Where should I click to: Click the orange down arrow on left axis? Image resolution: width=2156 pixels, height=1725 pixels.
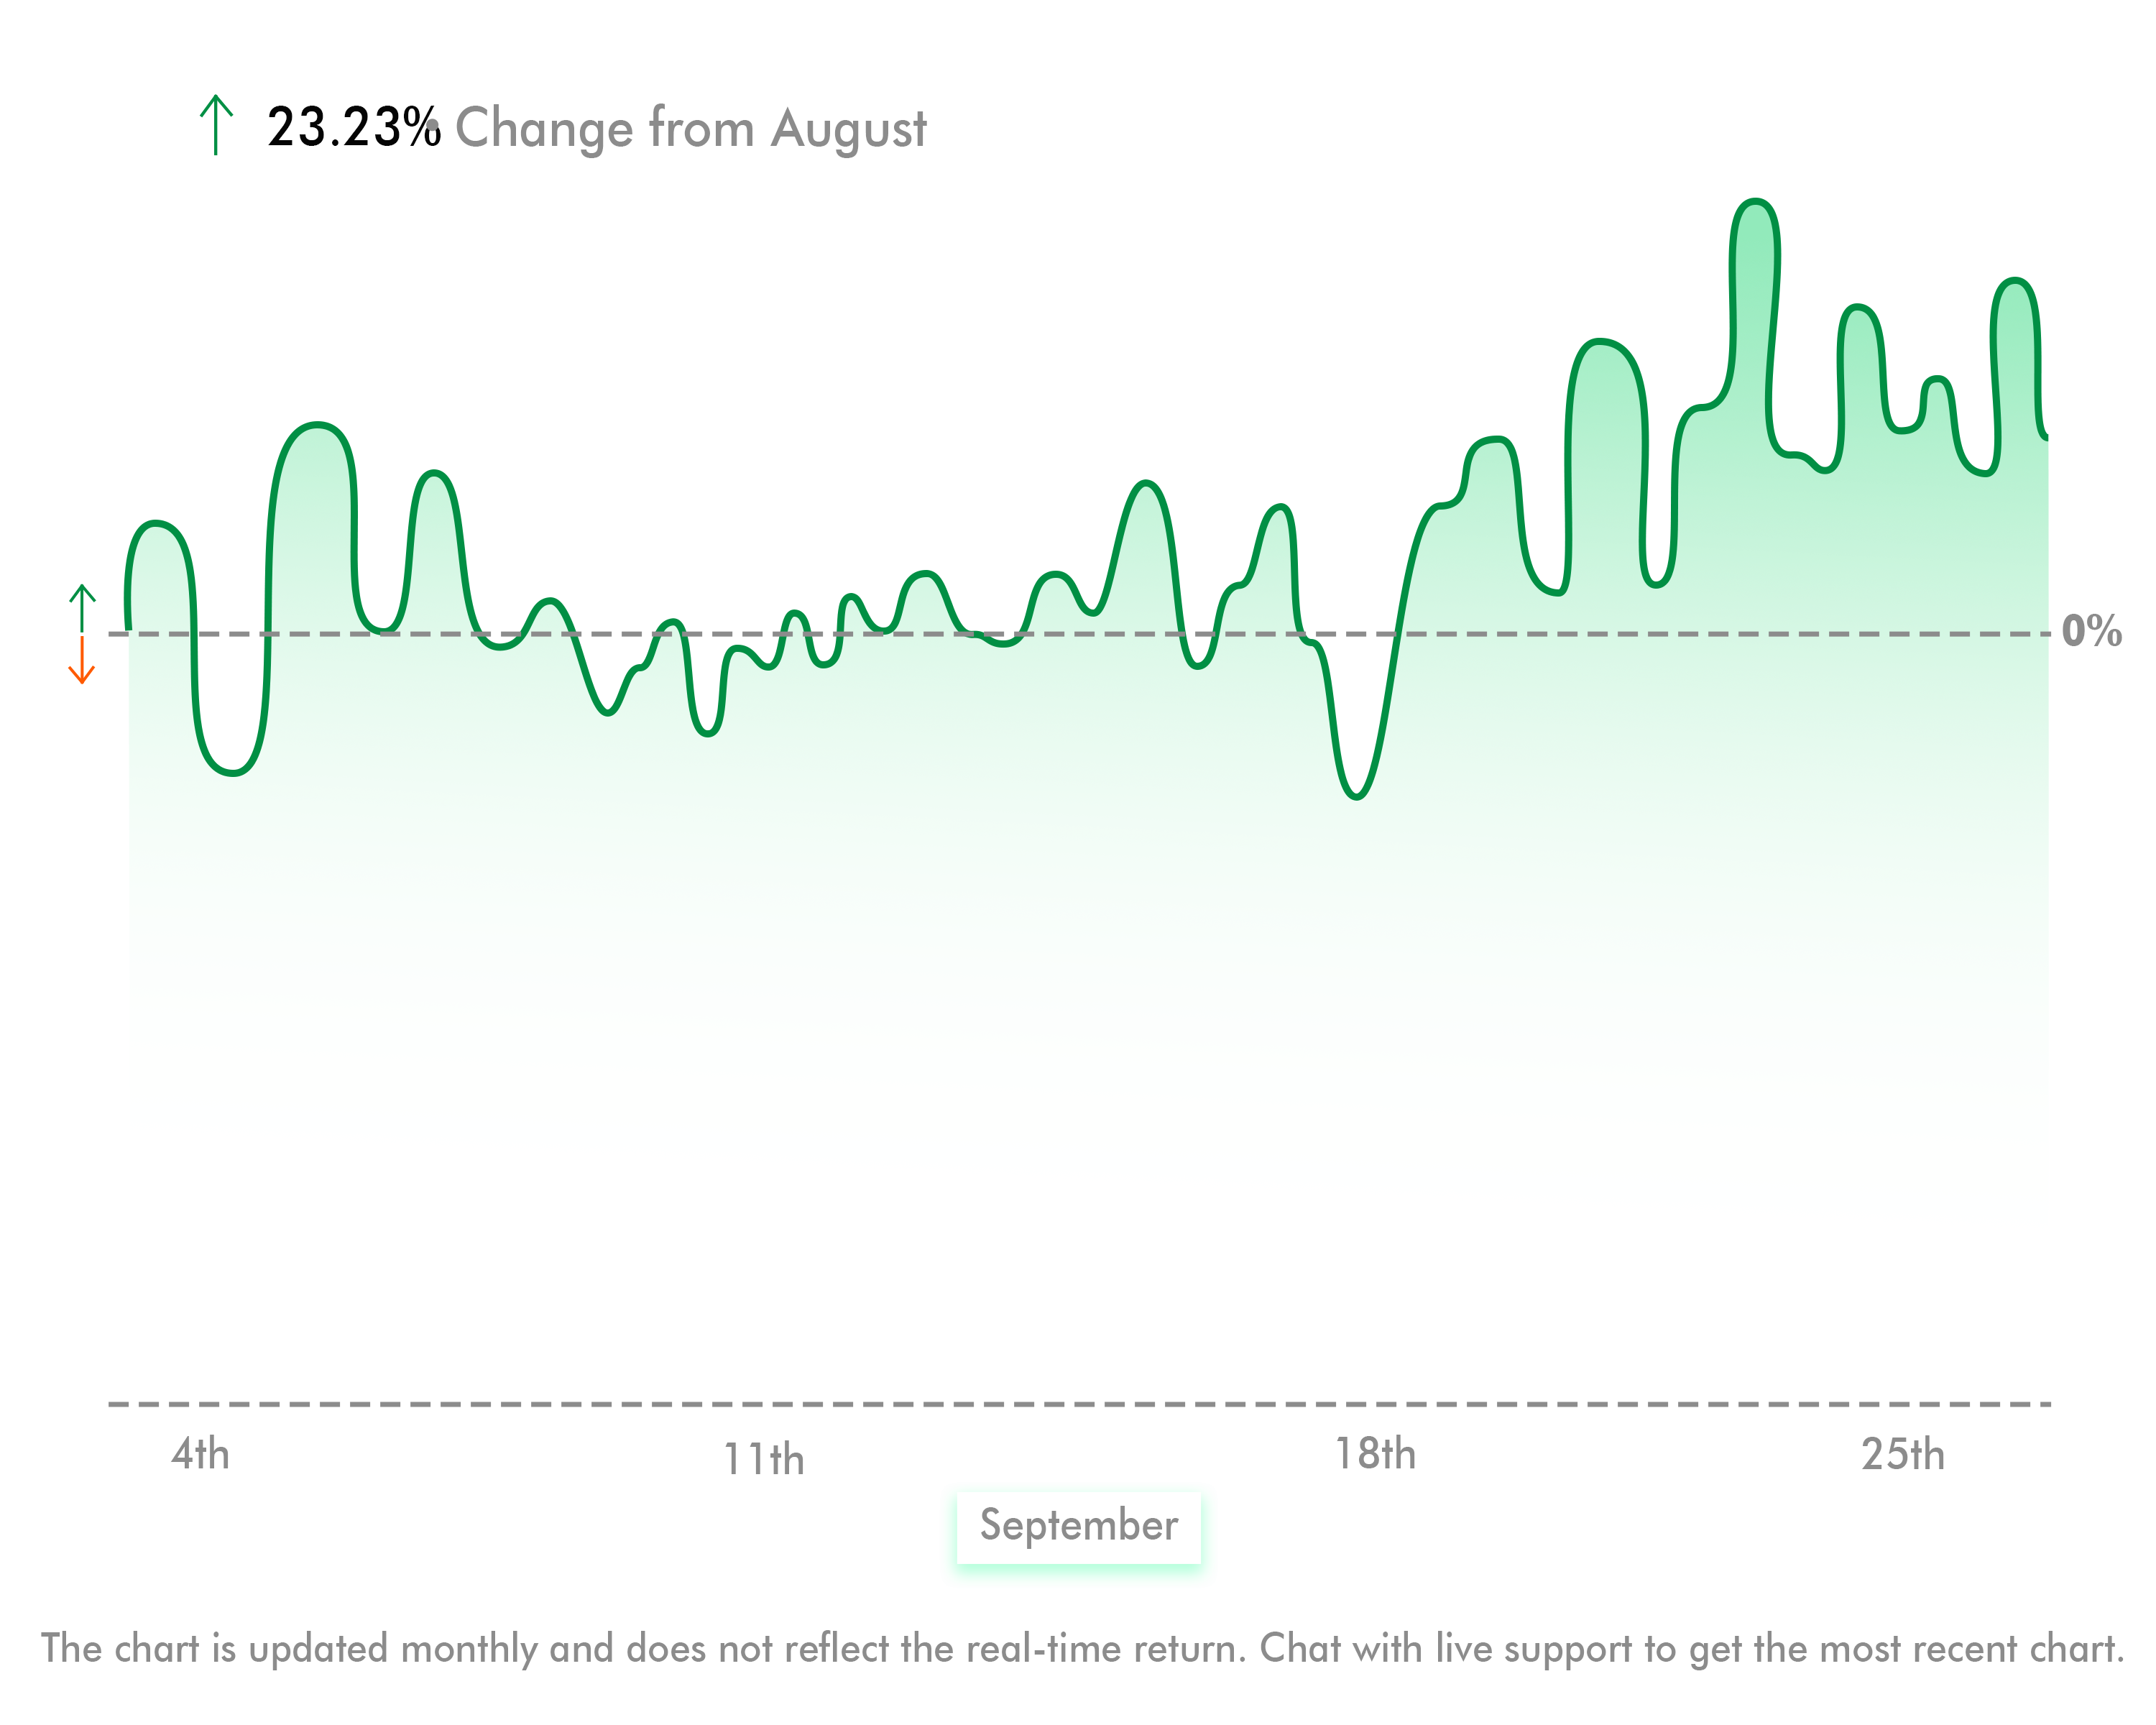click(82, 661)
